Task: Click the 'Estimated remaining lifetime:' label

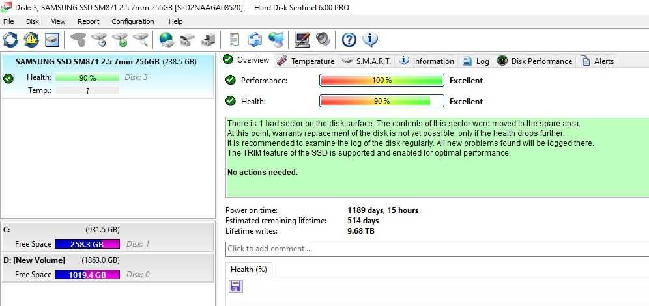Action: (276, 221)
